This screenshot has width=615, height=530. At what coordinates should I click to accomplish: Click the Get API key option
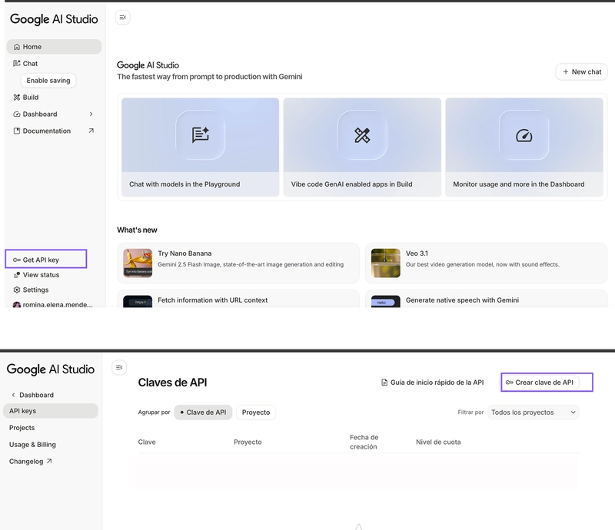[x=41, y=260]
